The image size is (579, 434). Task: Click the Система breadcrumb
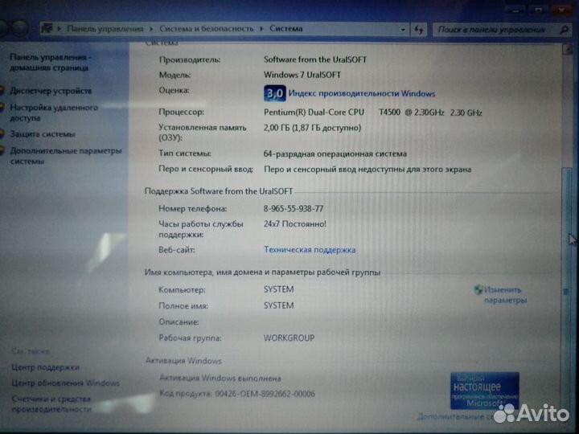click(x=286, y=29)
